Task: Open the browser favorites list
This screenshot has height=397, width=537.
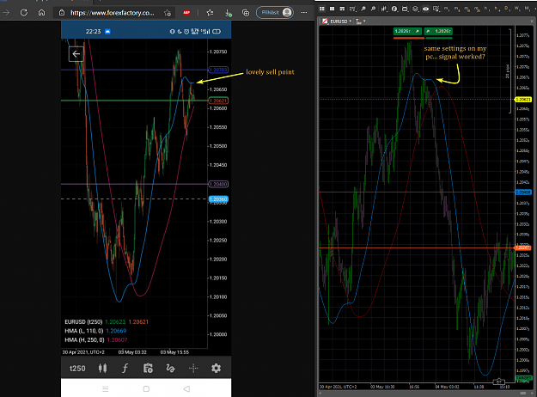Action: [x=210, y=13]
